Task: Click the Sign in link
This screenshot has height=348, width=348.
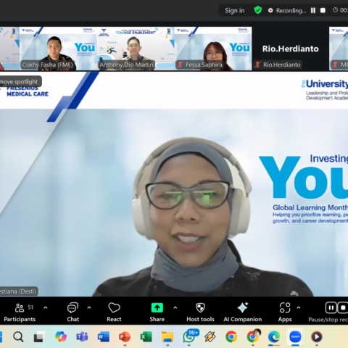Action: tap(235, 10)
